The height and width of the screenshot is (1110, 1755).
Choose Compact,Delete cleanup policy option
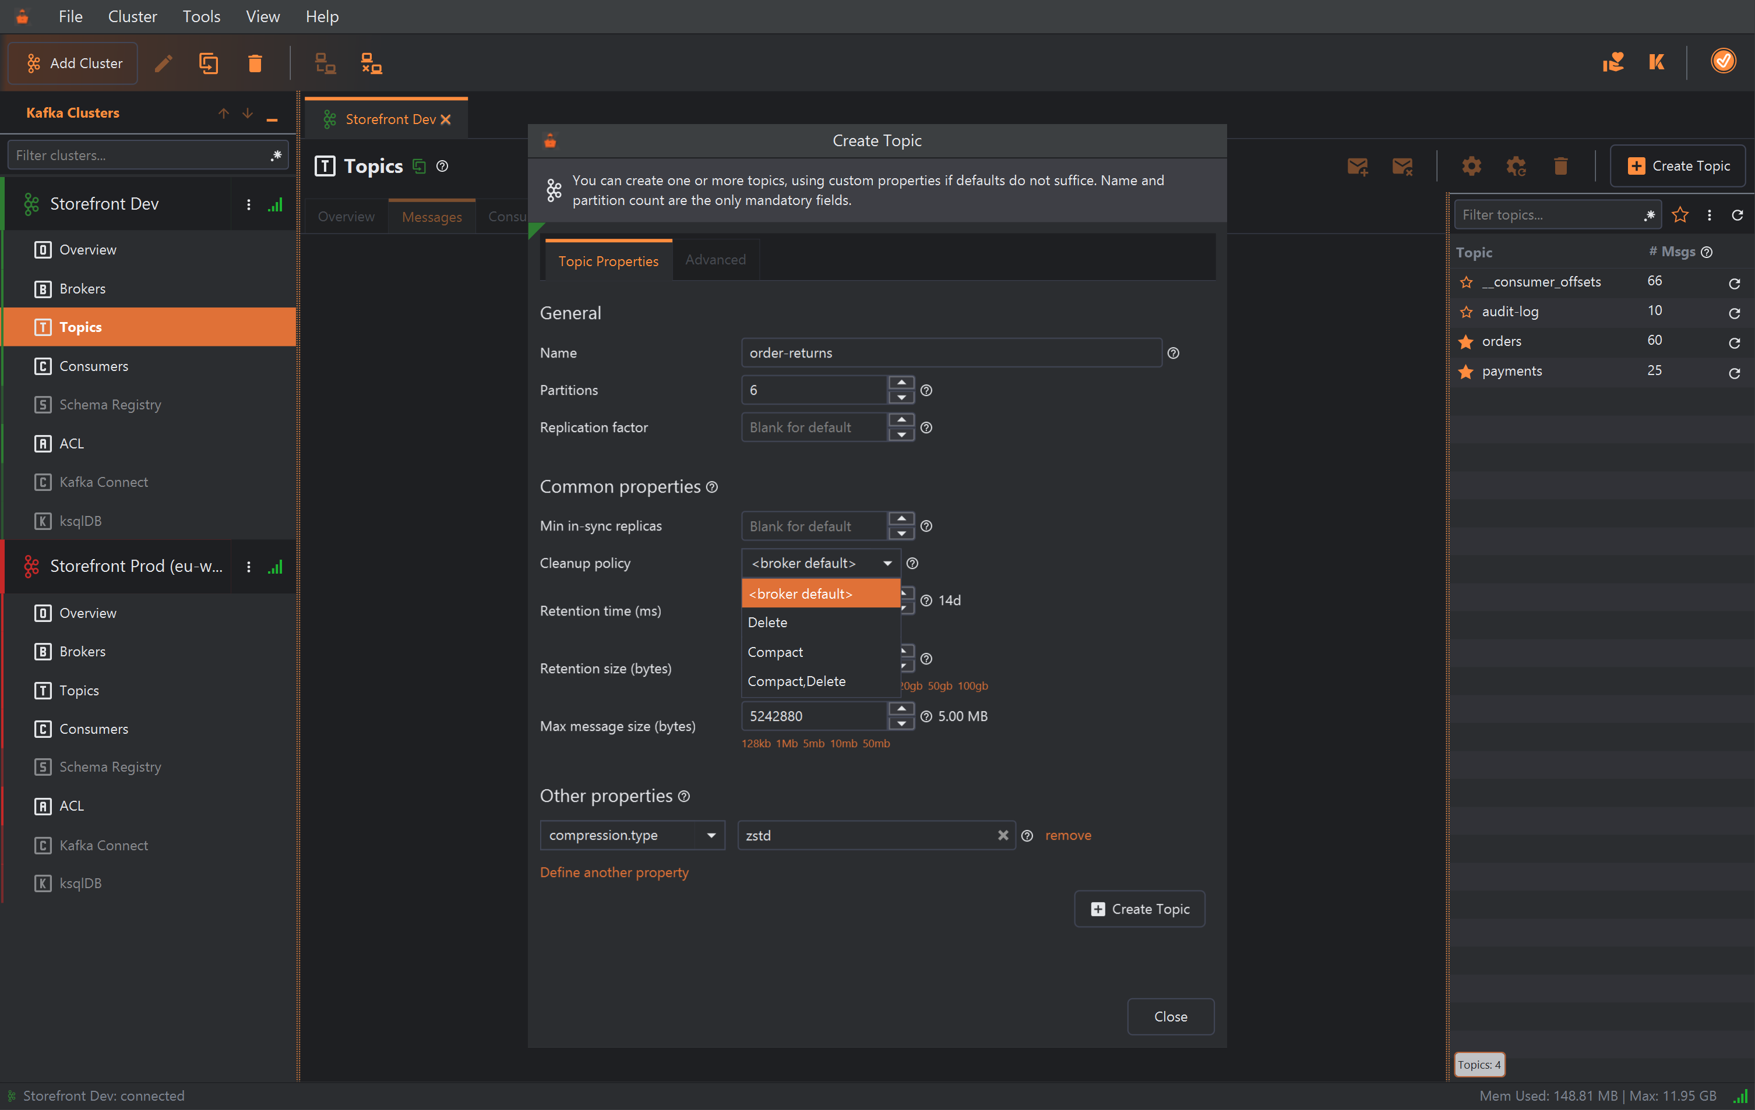[820, 682]
